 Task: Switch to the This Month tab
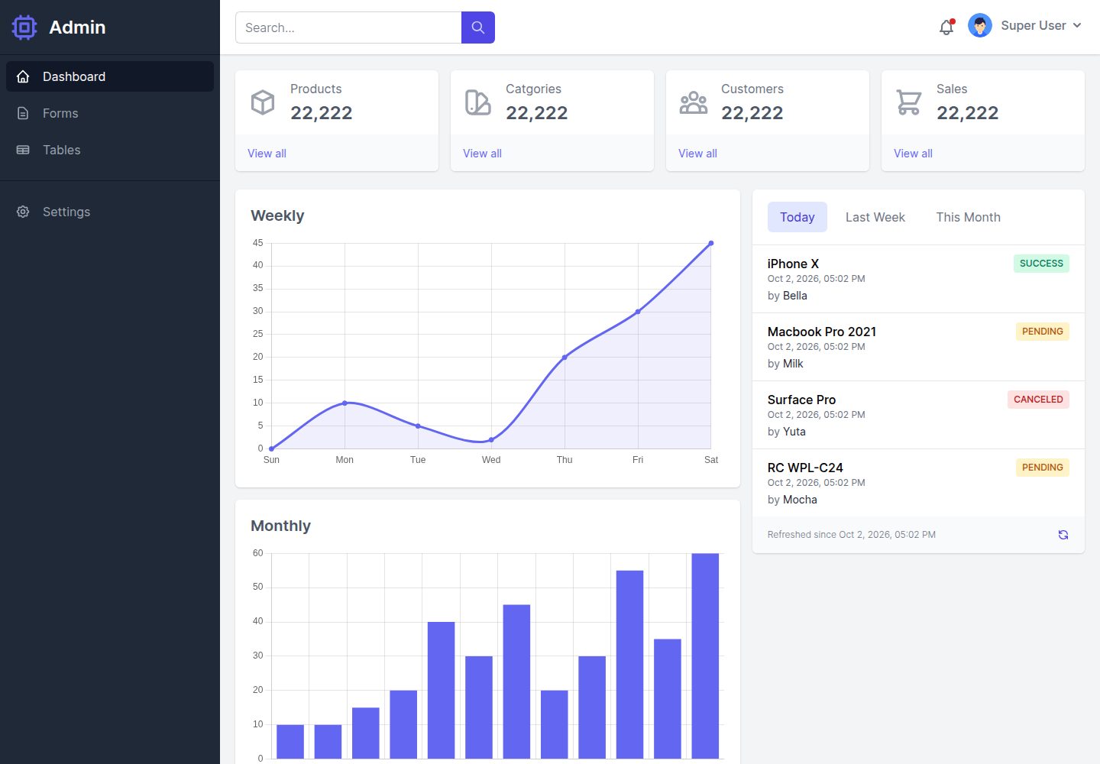point(969,217)
